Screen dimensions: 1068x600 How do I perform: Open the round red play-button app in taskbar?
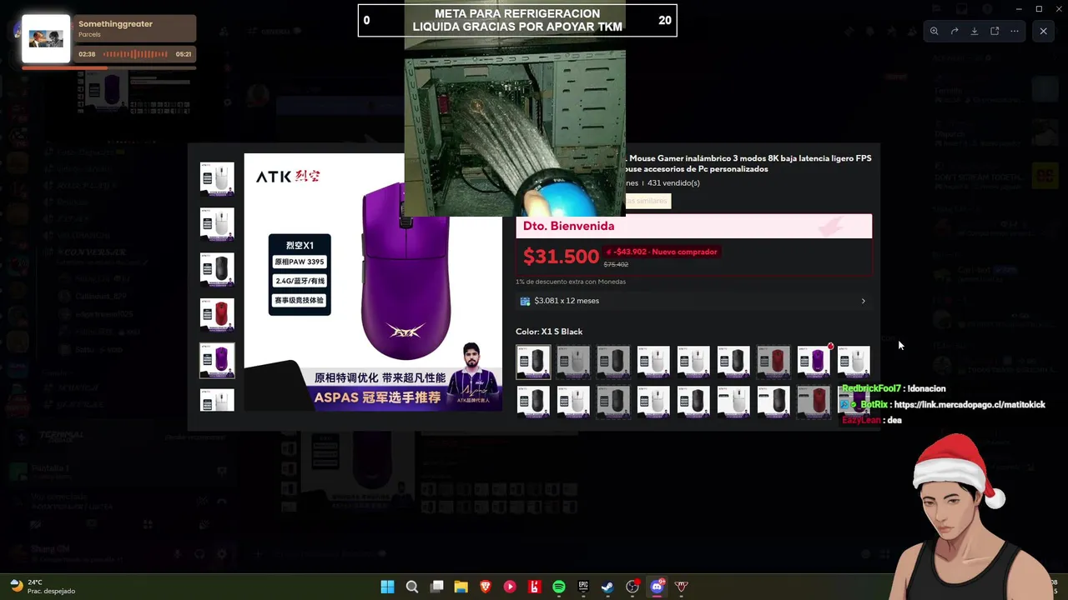[x=510, y=587]
